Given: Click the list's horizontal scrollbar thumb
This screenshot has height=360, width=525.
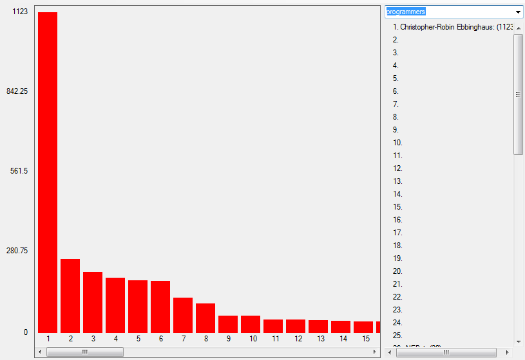Looking at the screenshot, I should click(446, 352).
